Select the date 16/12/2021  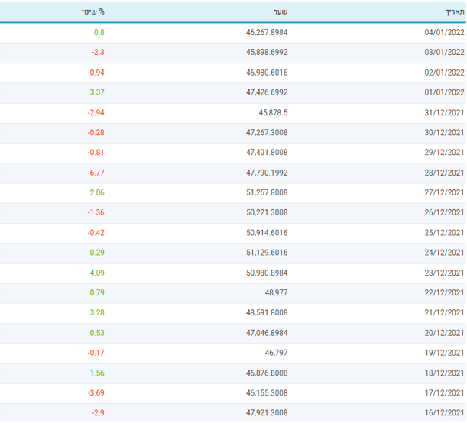[444, 412]
